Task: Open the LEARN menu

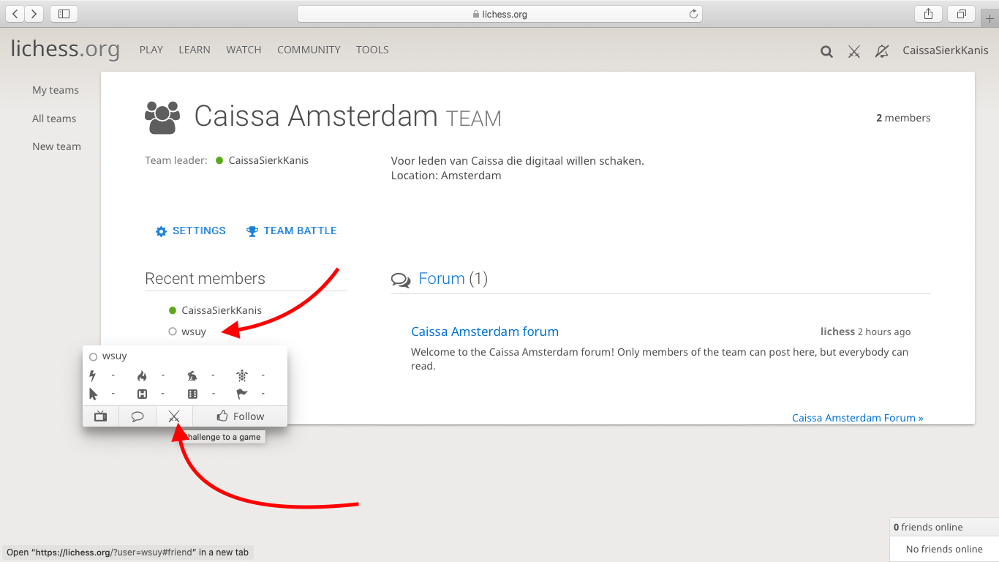Action: point(195,50)
